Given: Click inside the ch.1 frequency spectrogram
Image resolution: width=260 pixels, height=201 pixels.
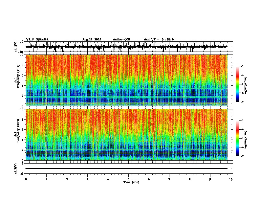Looking at the screenshot, I should pyautogui.click(x=126, y=80).
